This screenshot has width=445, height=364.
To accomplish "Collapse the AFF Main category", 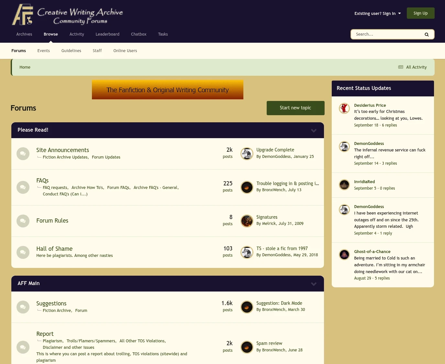I will (314, 284).
